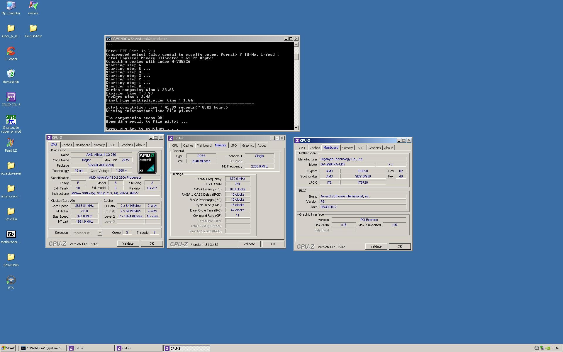Open the Start menu
The image size is (563, 352).
[8, 348]
